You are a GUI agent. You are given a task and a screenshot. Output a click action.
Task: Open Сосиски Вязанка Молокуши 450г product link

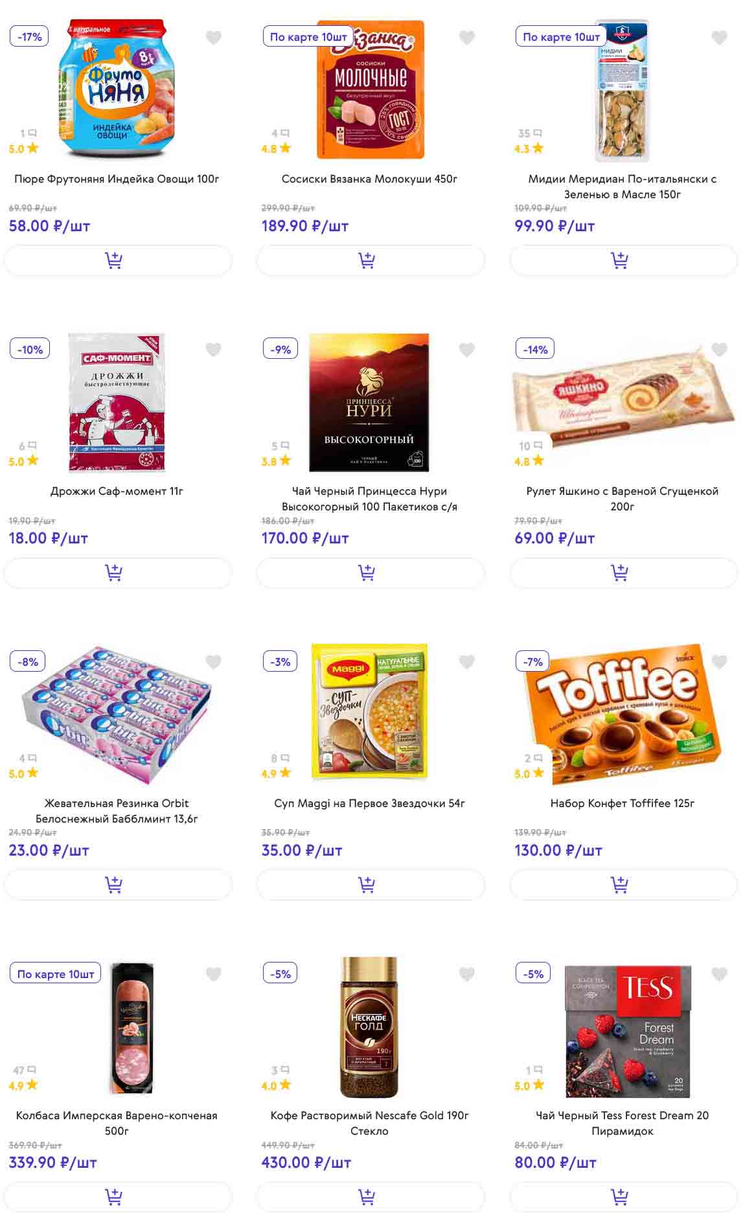point(369,179)
